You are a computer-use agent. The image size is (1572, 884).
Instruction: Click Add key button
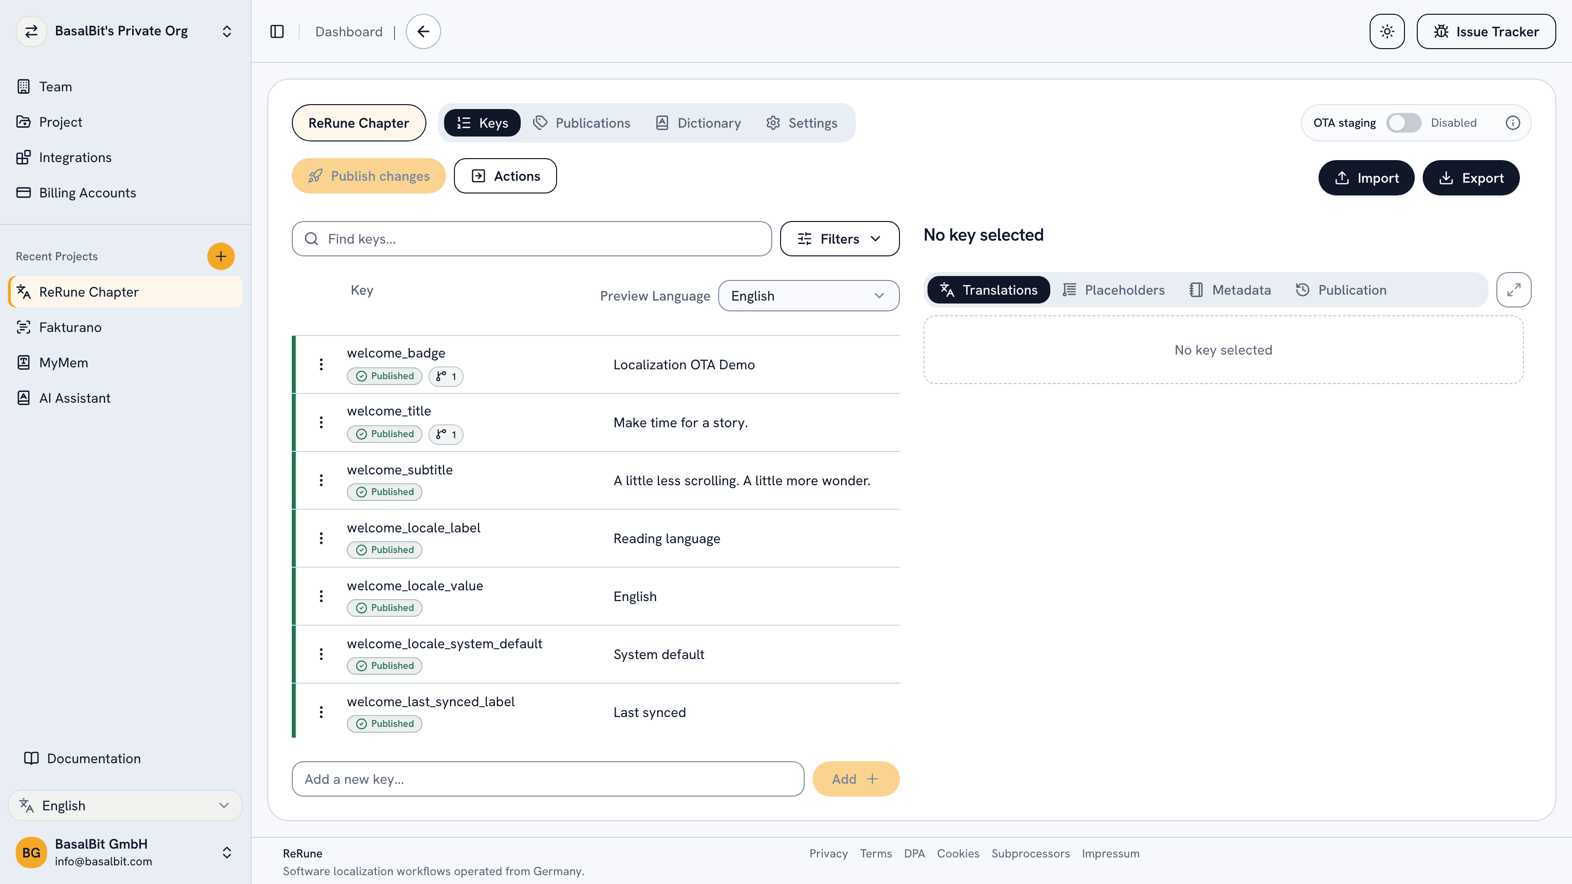(856, 779)
